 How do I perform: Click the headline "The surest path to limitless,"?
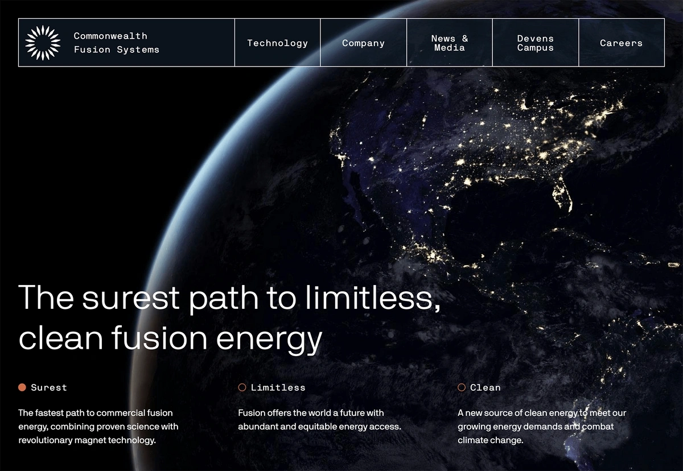click(x=230, y=298)
